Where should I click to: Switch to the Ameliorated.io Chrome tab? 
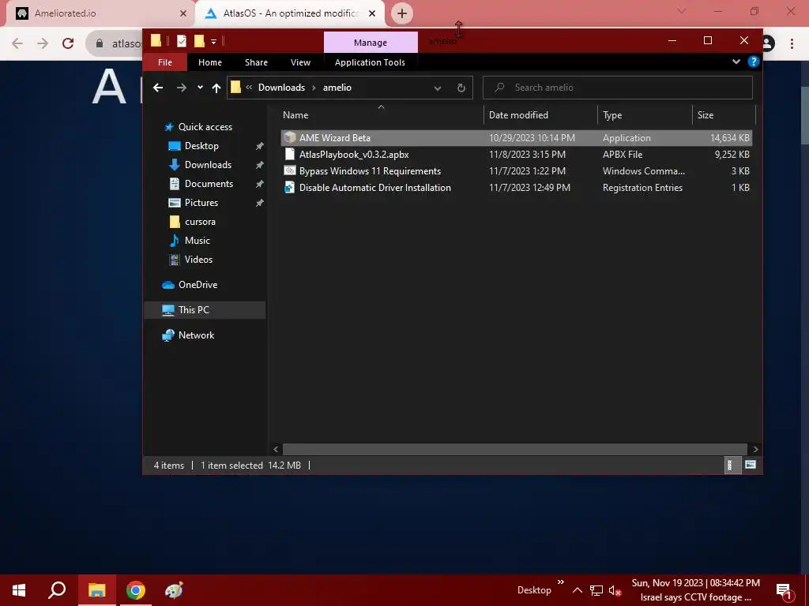coord(100,13)
